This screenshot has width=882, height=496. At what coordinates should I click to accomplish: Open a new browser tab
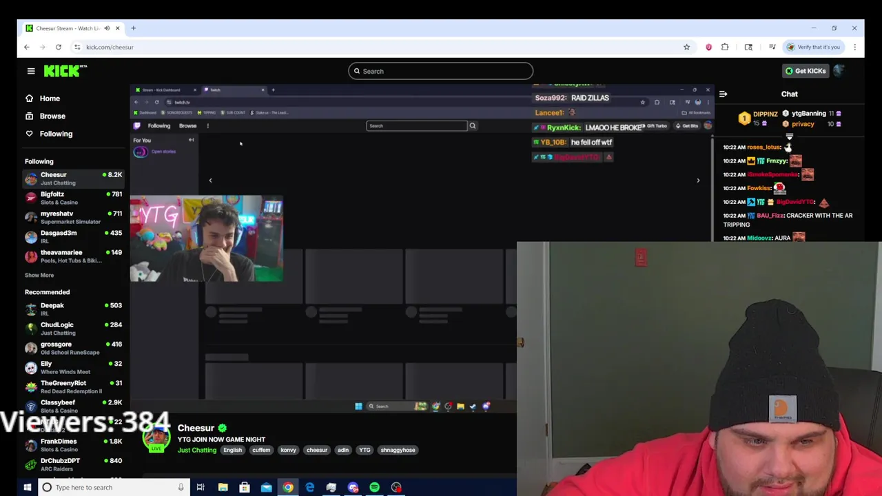pyautogui.click(x=133, y=28)
